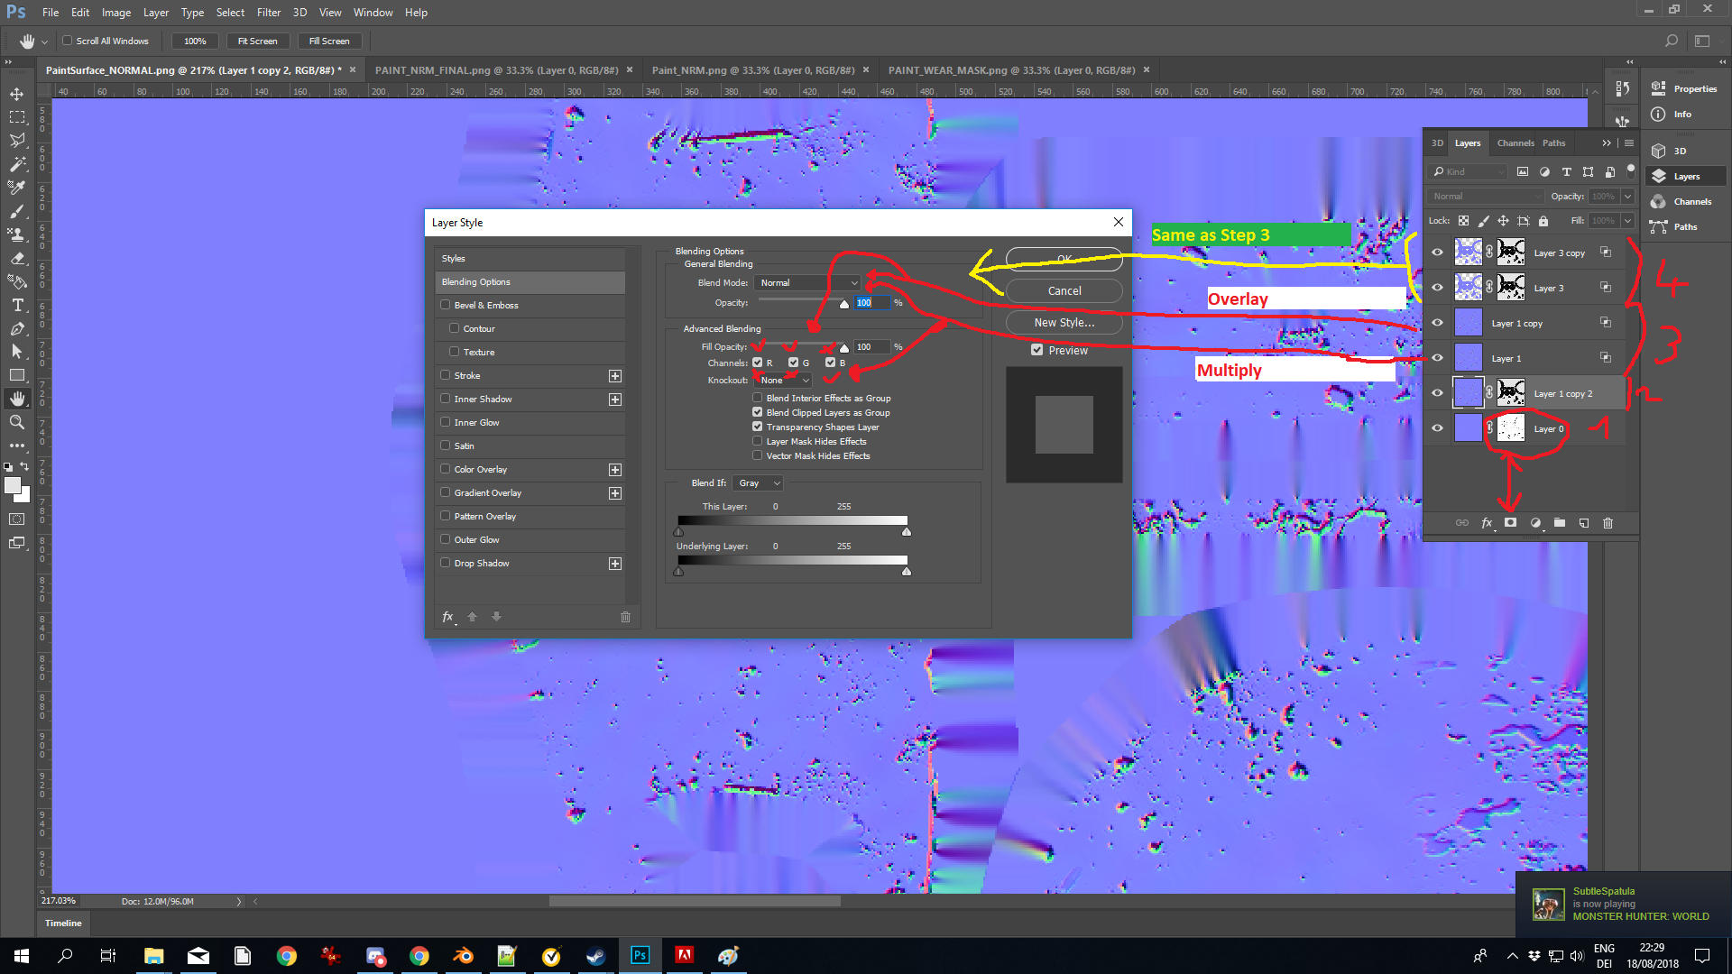Select the Zoom tool
The image size is (1732, 974).
click(x=17, y=422)
